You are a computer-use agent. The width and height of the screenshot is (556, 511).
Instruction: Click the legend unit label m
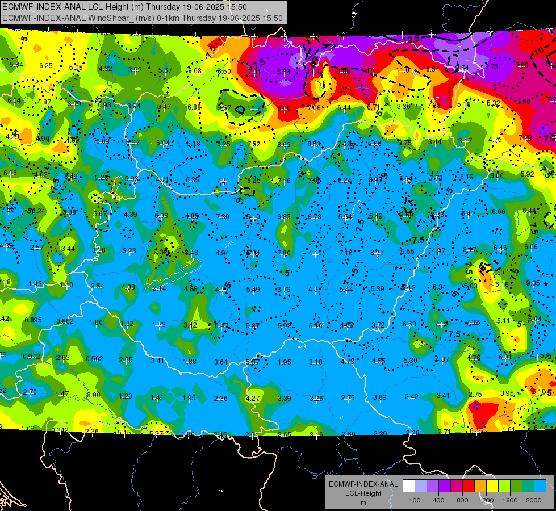(363, 502)
